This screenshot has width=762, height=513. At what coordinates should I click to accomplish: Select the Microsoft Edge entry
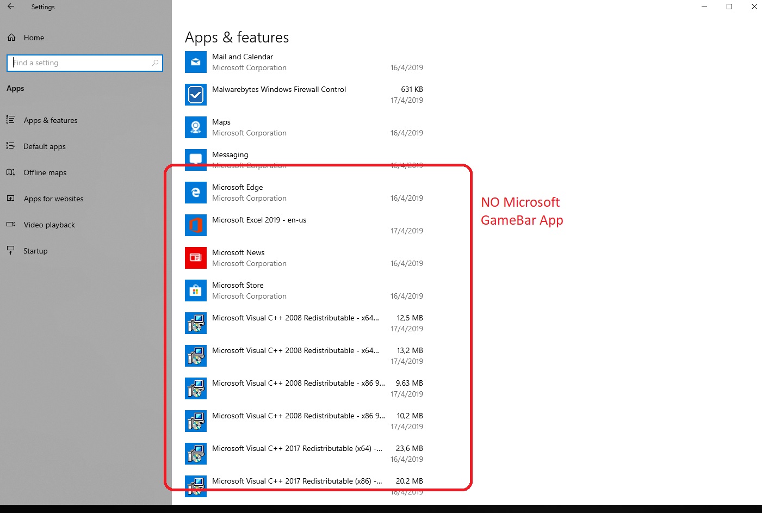point(304,193)
